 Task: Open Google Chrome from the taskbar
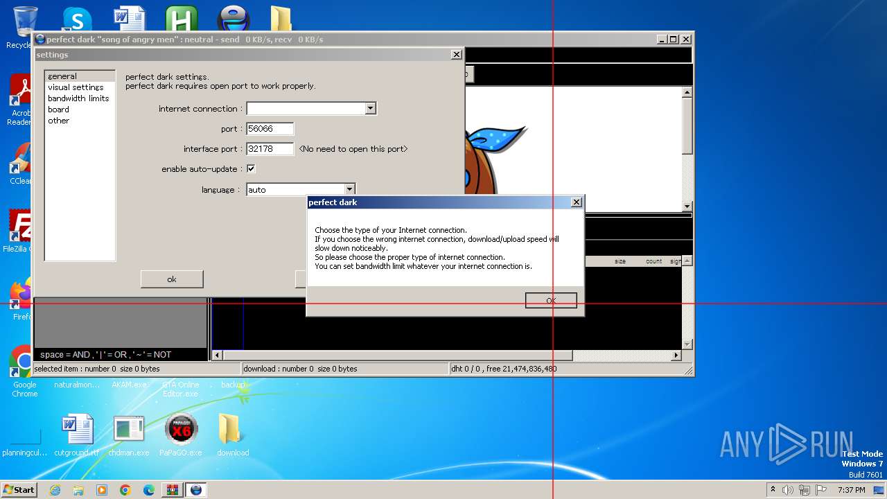pos(125,490)
